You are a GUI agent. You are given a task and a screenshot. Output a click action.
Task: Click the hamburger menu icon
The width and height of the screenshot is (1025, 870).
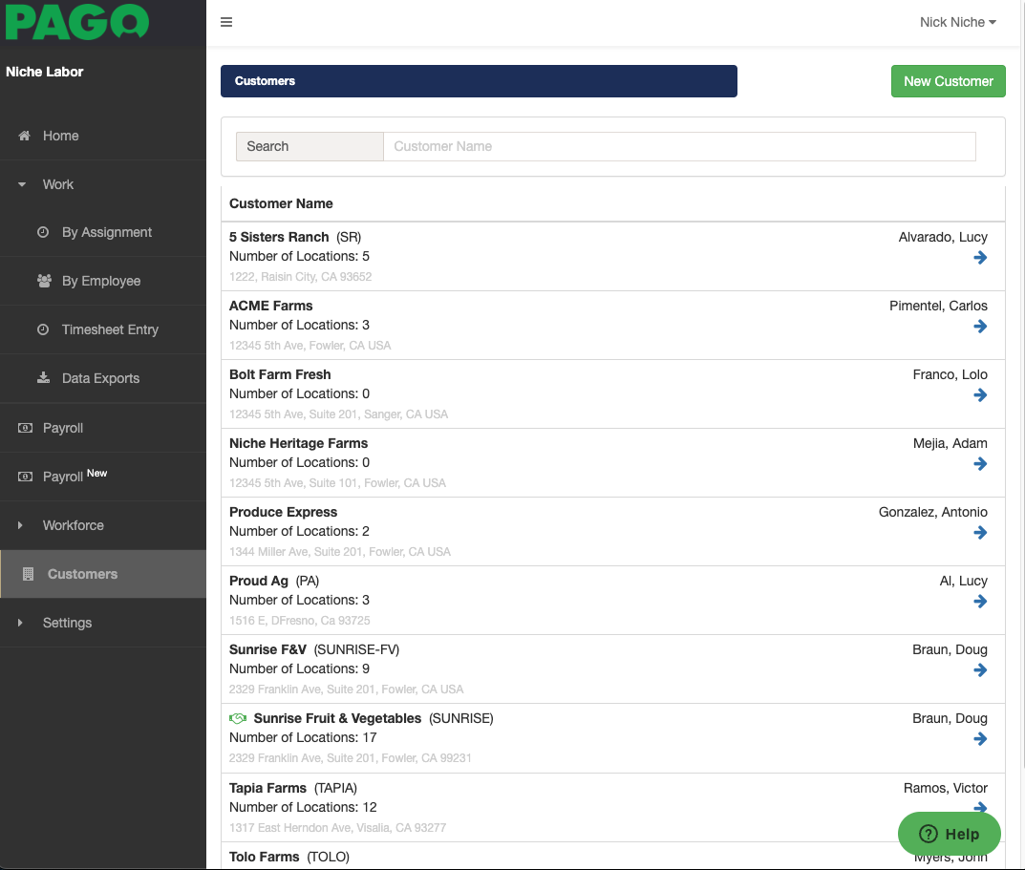pos(226,22)
